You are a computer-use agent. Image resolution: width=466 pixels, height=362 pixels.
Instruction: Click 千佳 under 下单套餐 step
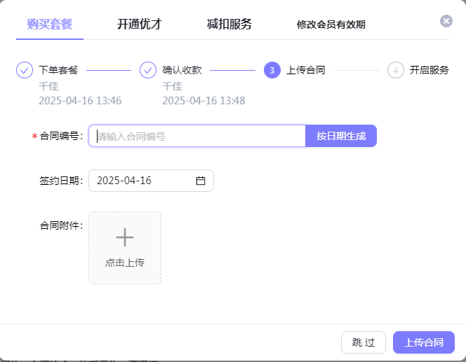tap(48, 86)
